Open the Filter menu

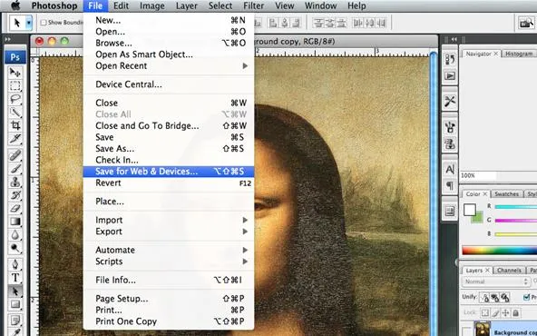pyautogui.click(x=254, y=5)
